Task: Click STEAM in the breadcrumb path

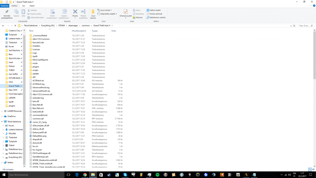Action: click(x=62, y=26)
